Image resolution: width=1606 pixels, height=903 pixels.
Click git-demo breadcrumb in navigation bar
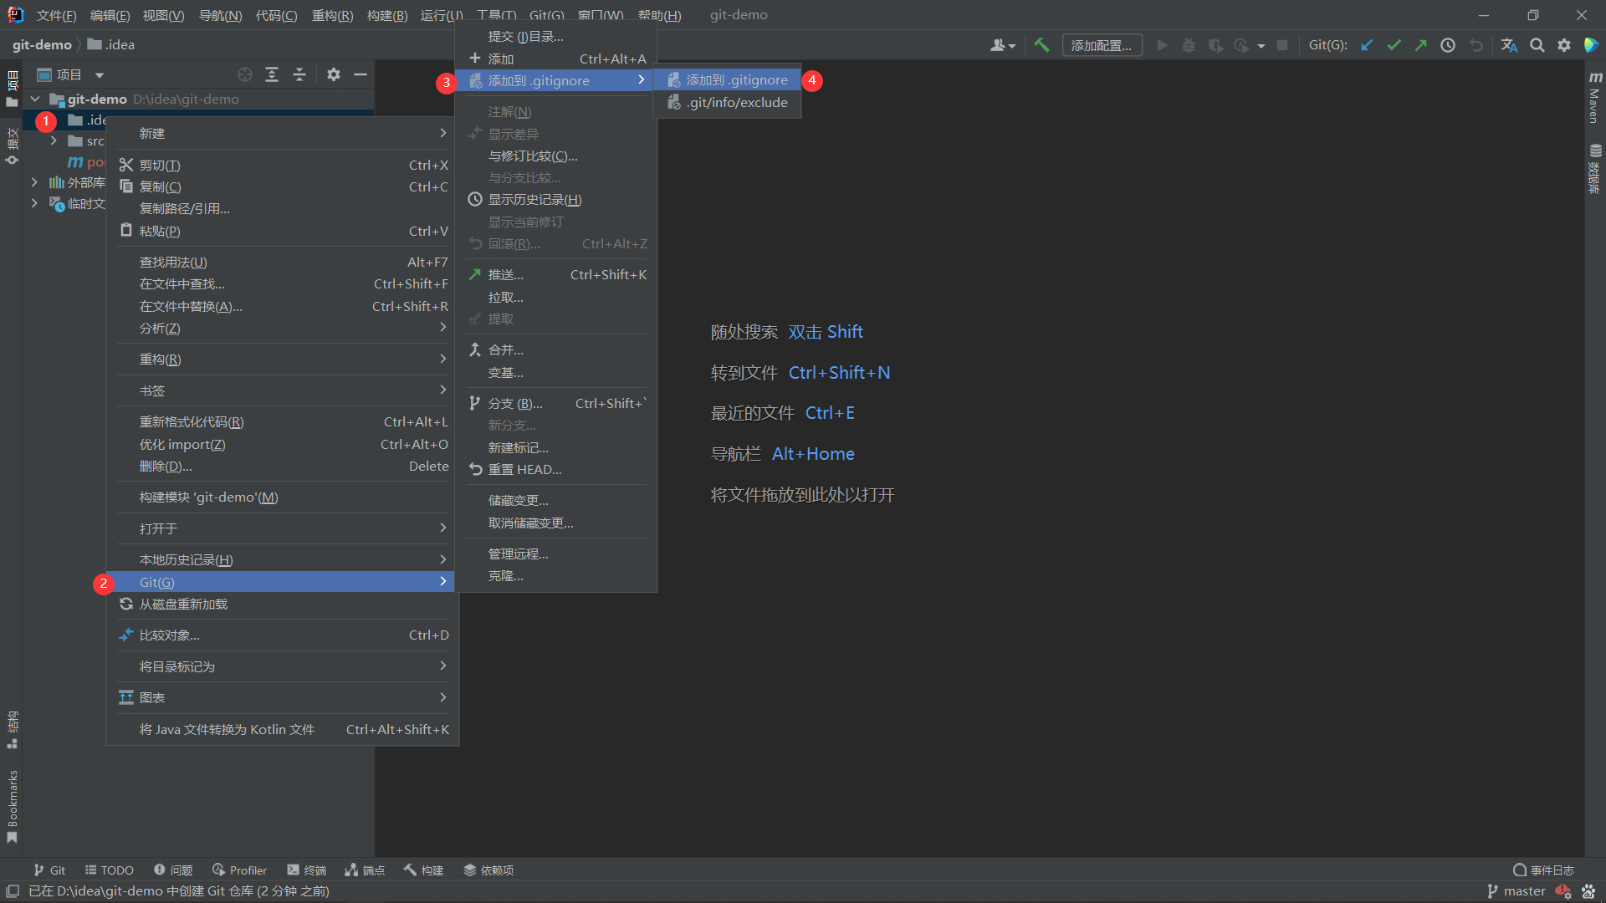pyautogui.click(x=42, y=44)
